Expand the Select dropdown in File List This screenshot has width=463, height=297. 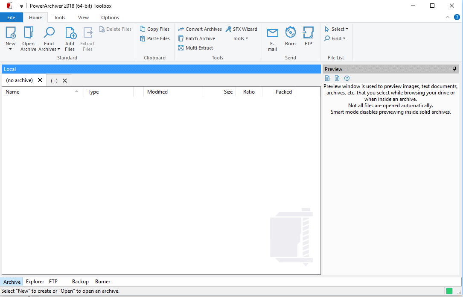336,29
